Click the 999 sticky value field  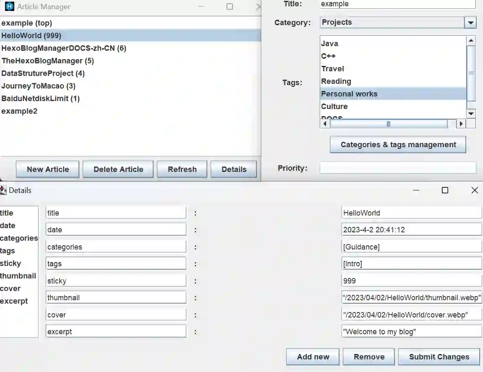click(x=412, y=281)
